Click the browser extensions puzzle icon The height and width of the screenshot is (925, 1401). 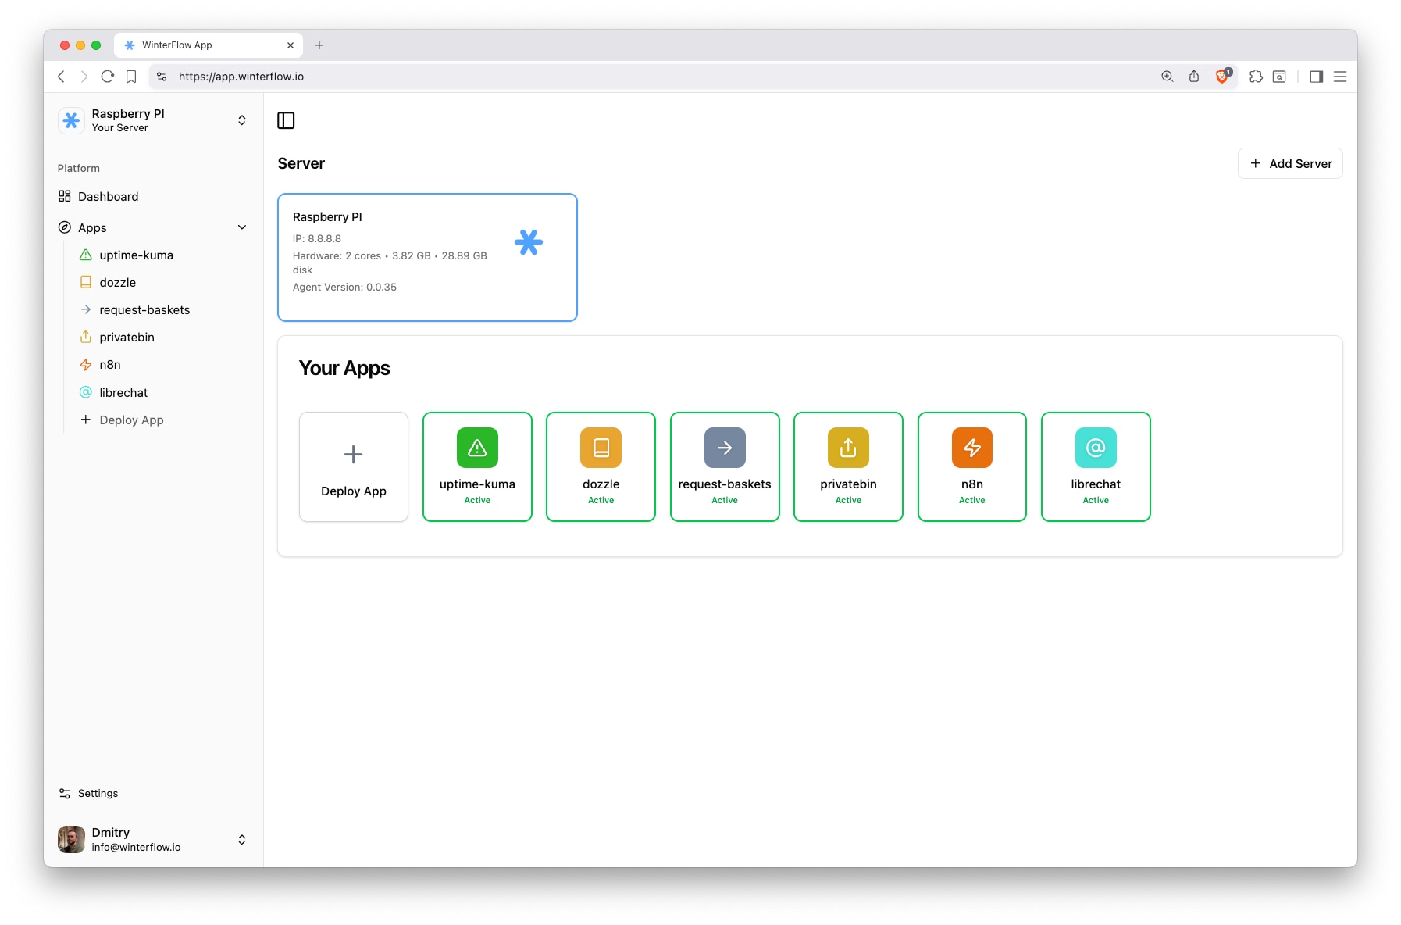tap(1256, 77)
